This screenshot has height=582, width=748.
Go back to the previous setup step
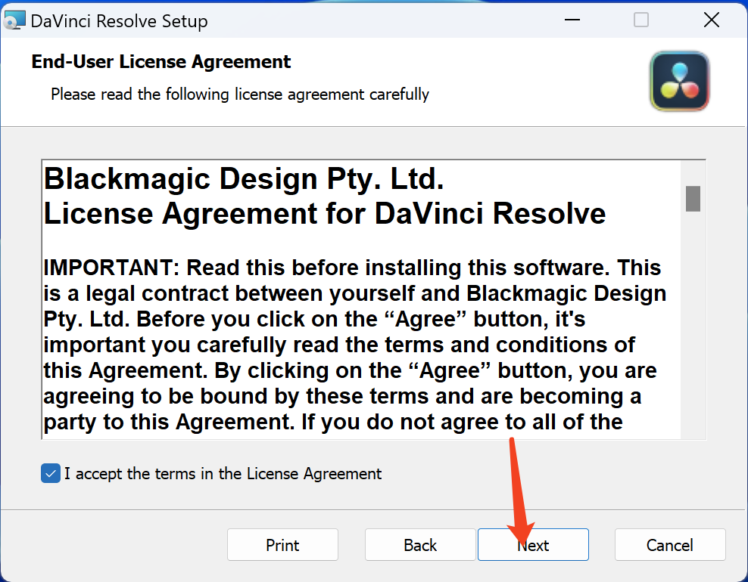pos(420,545)
